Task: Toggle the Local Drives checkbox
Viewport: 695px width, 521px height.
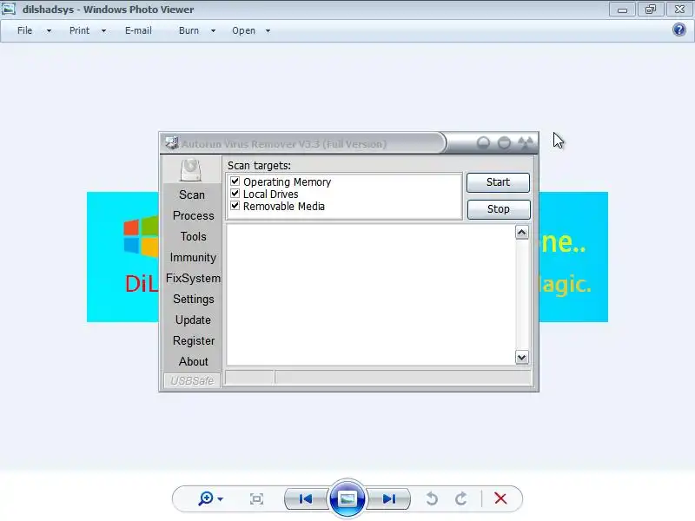Action: coord(235,194)
